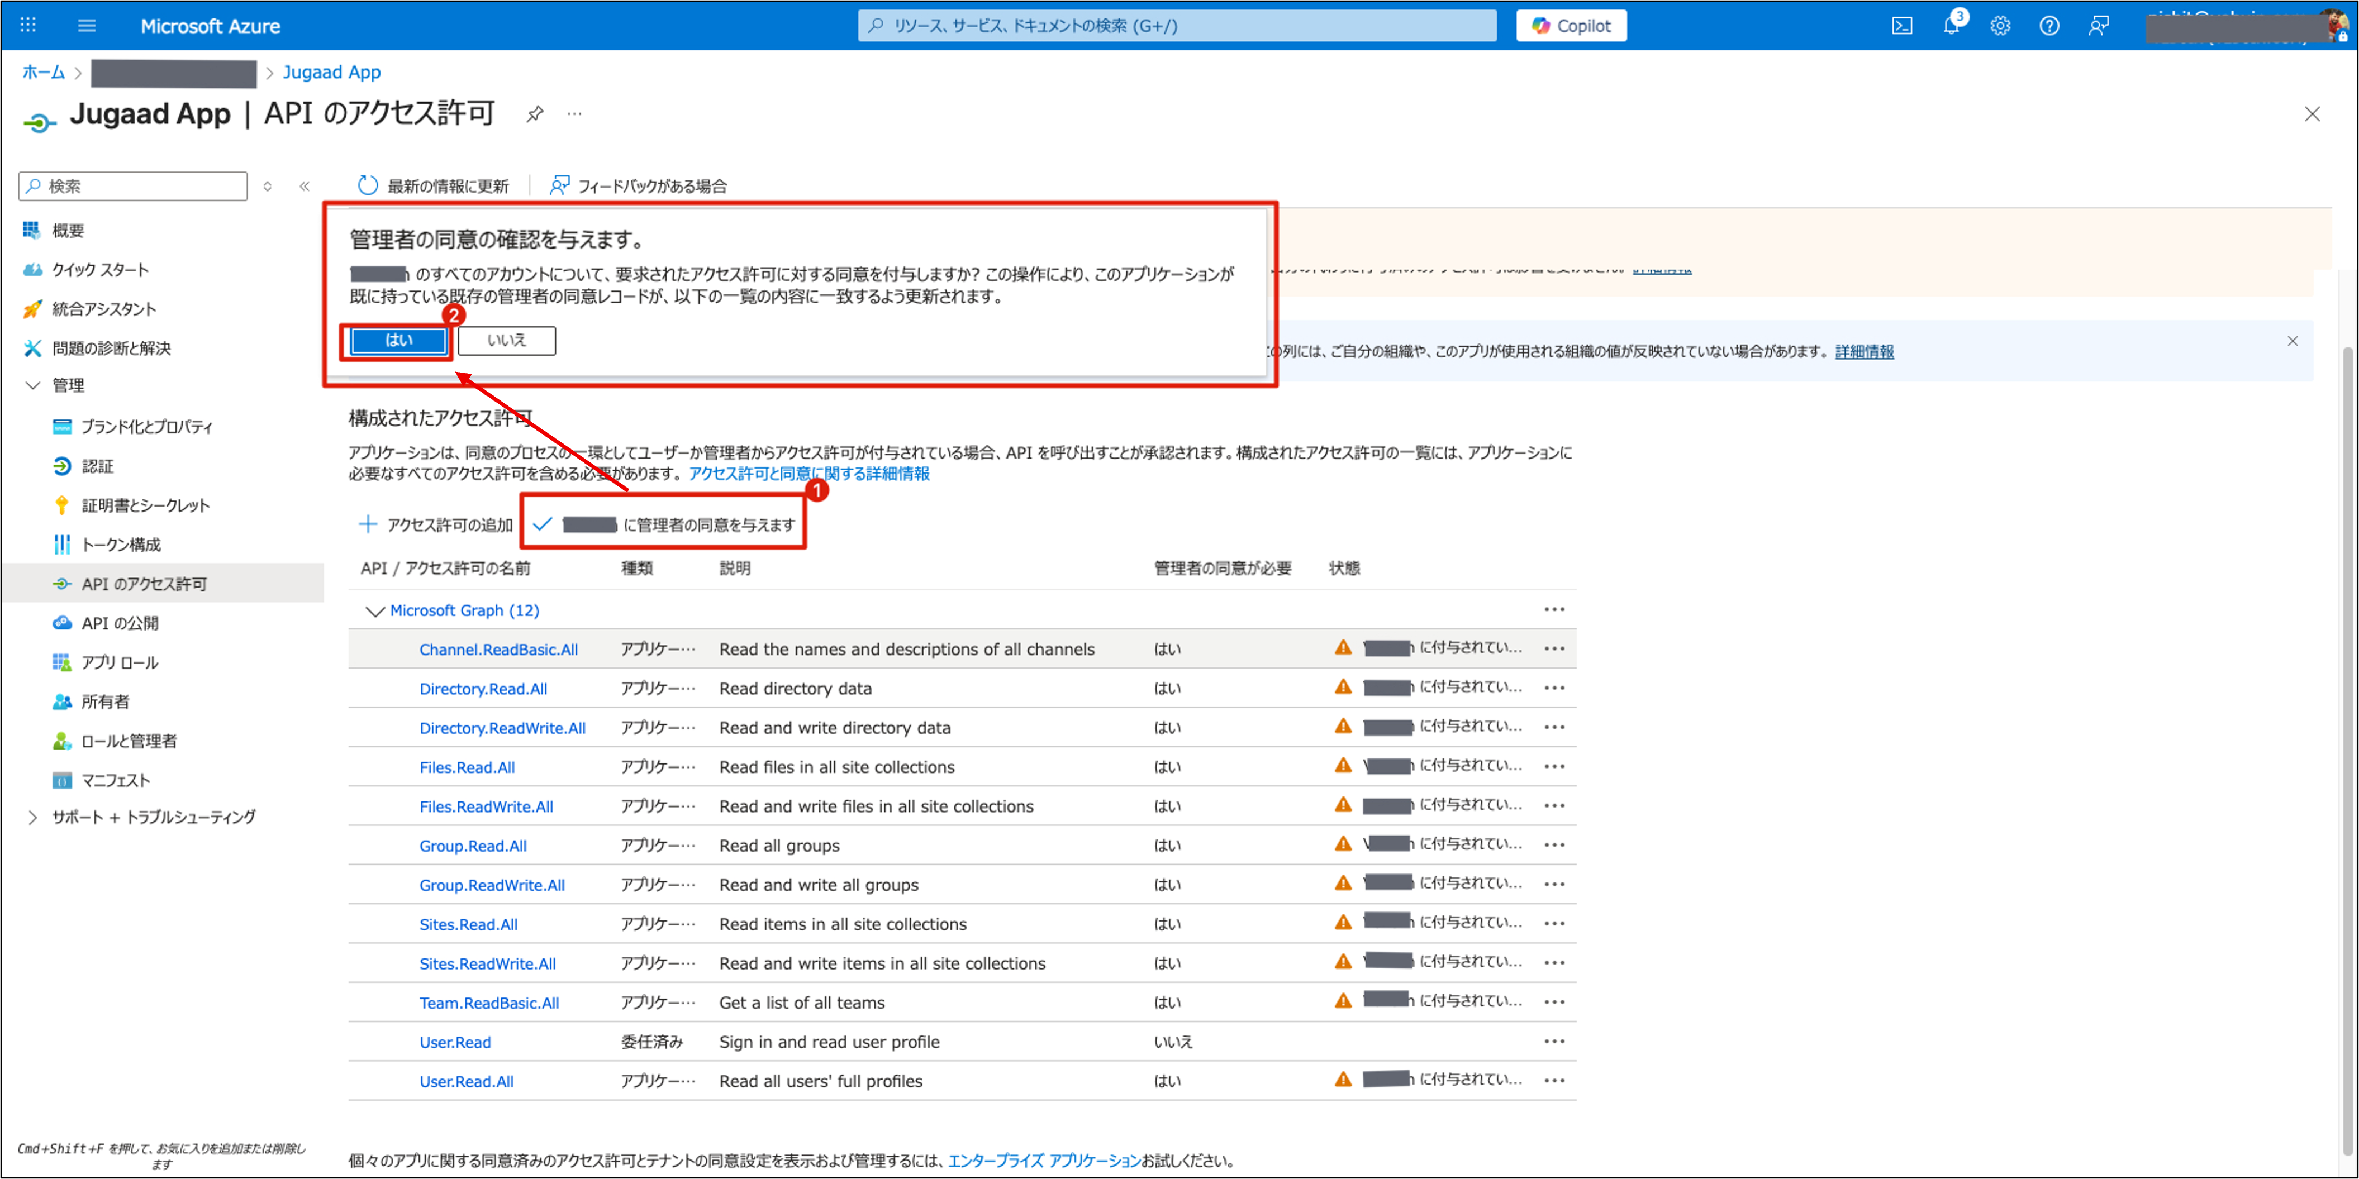Viewport: 2359px width, 1179px height.
Task: Close the API permissions blade
Action: pos(2312,114)
